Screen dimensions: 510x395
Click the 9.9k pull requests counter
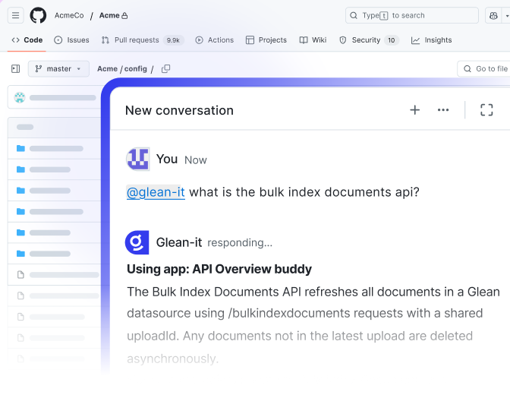tap(173, 40)
